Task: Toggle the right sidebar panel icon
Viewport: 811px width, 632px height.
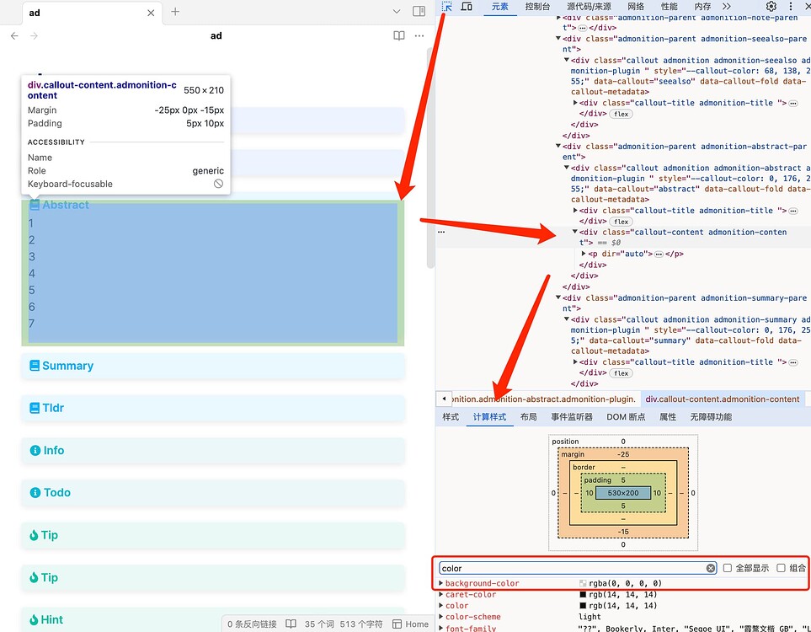Action: 419,12
